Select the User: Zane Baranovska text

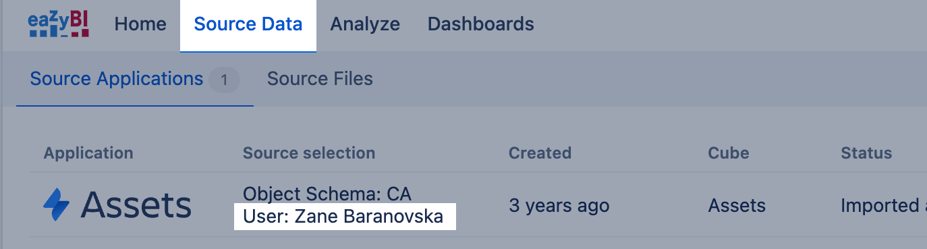pos(343,217)
